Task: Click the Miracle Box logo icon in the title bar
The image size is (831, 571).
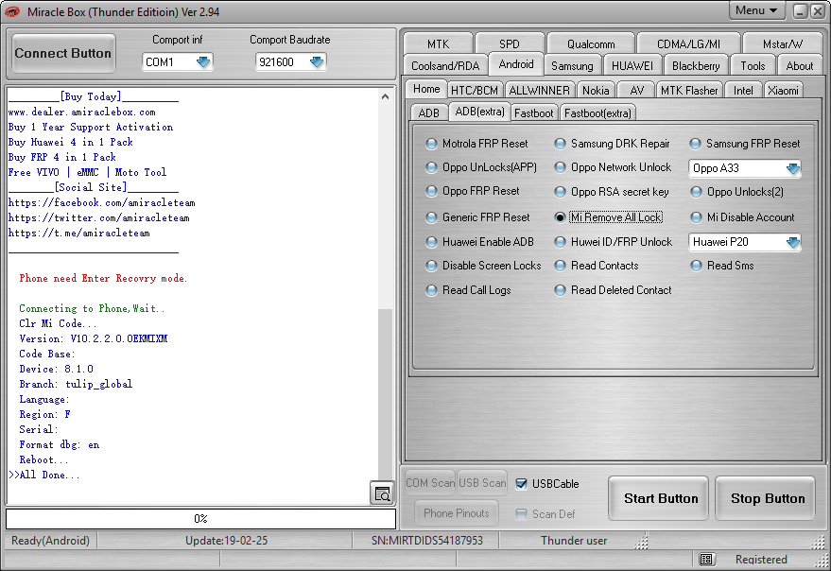Action: pyautogui.click(x=12, y=11)
